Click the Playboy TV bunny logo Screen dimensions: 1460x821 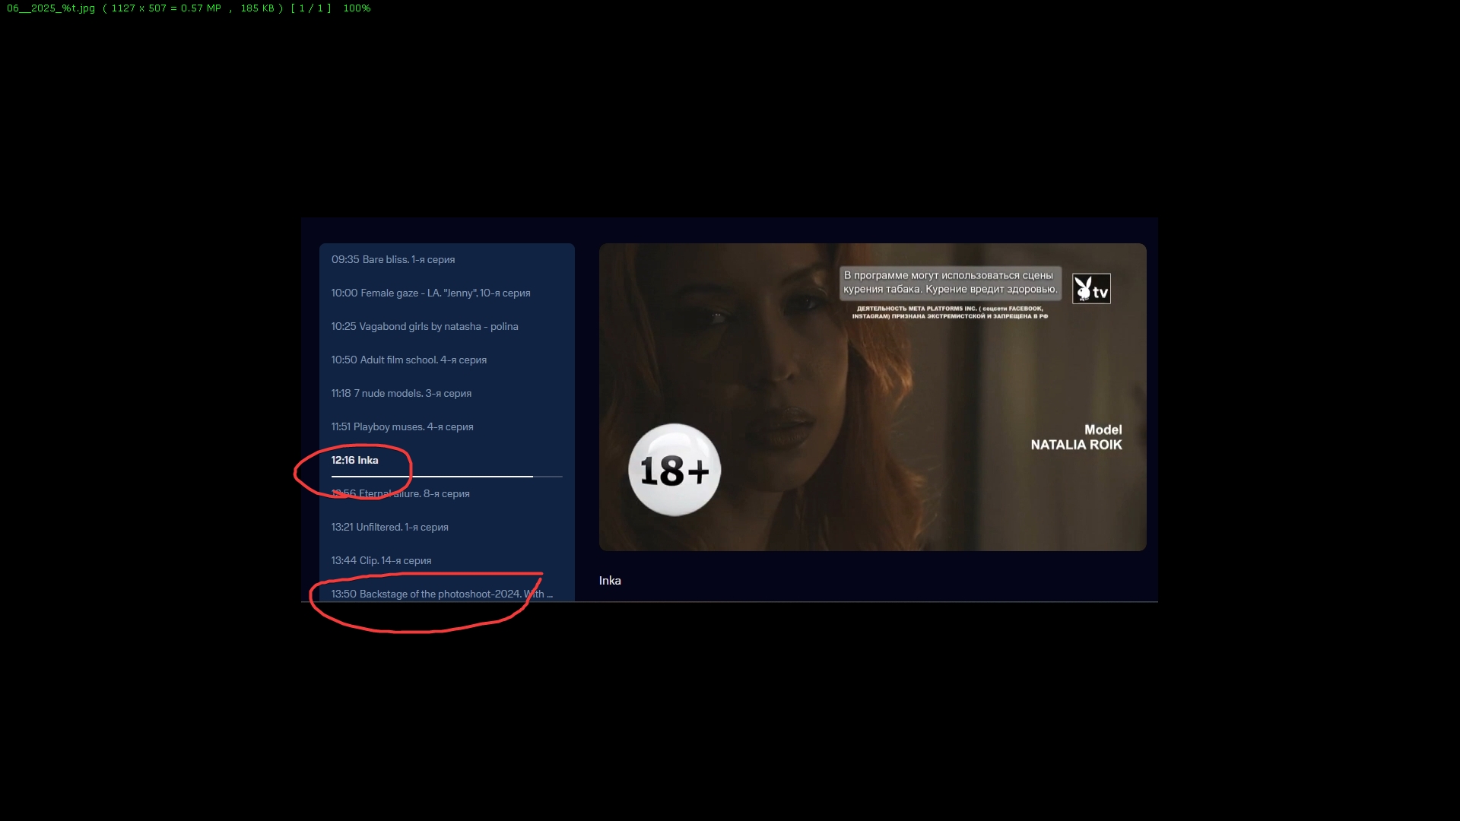tap(1091, 289)
